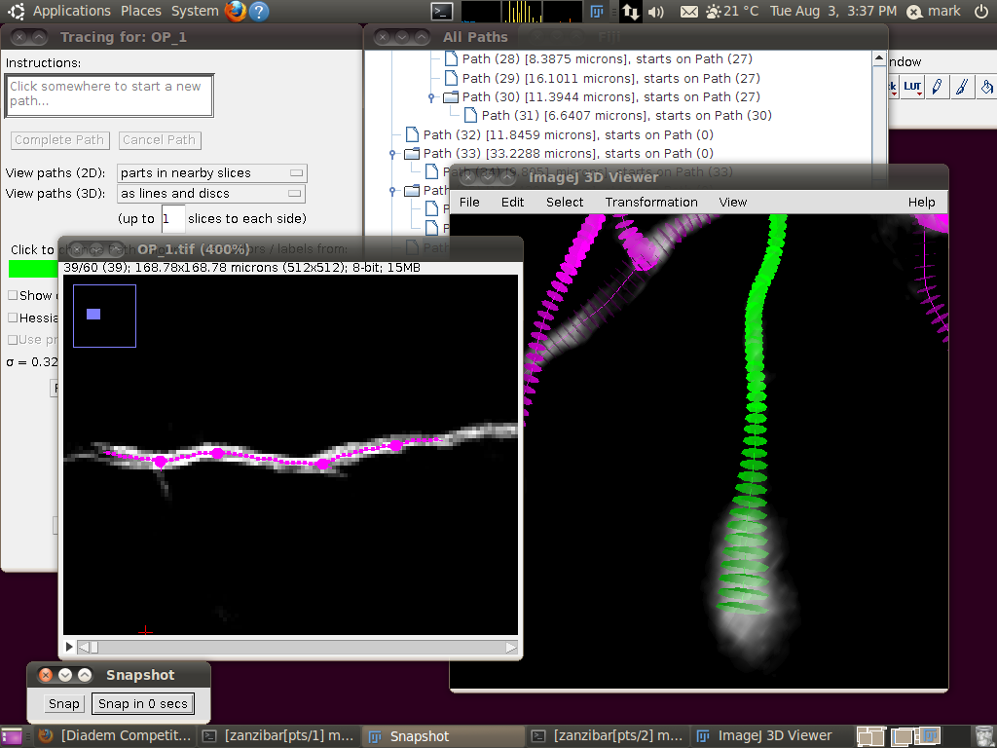Click the file icon of Path (28)
Screen dimensions: 997x748
click(x=451, y=59)
